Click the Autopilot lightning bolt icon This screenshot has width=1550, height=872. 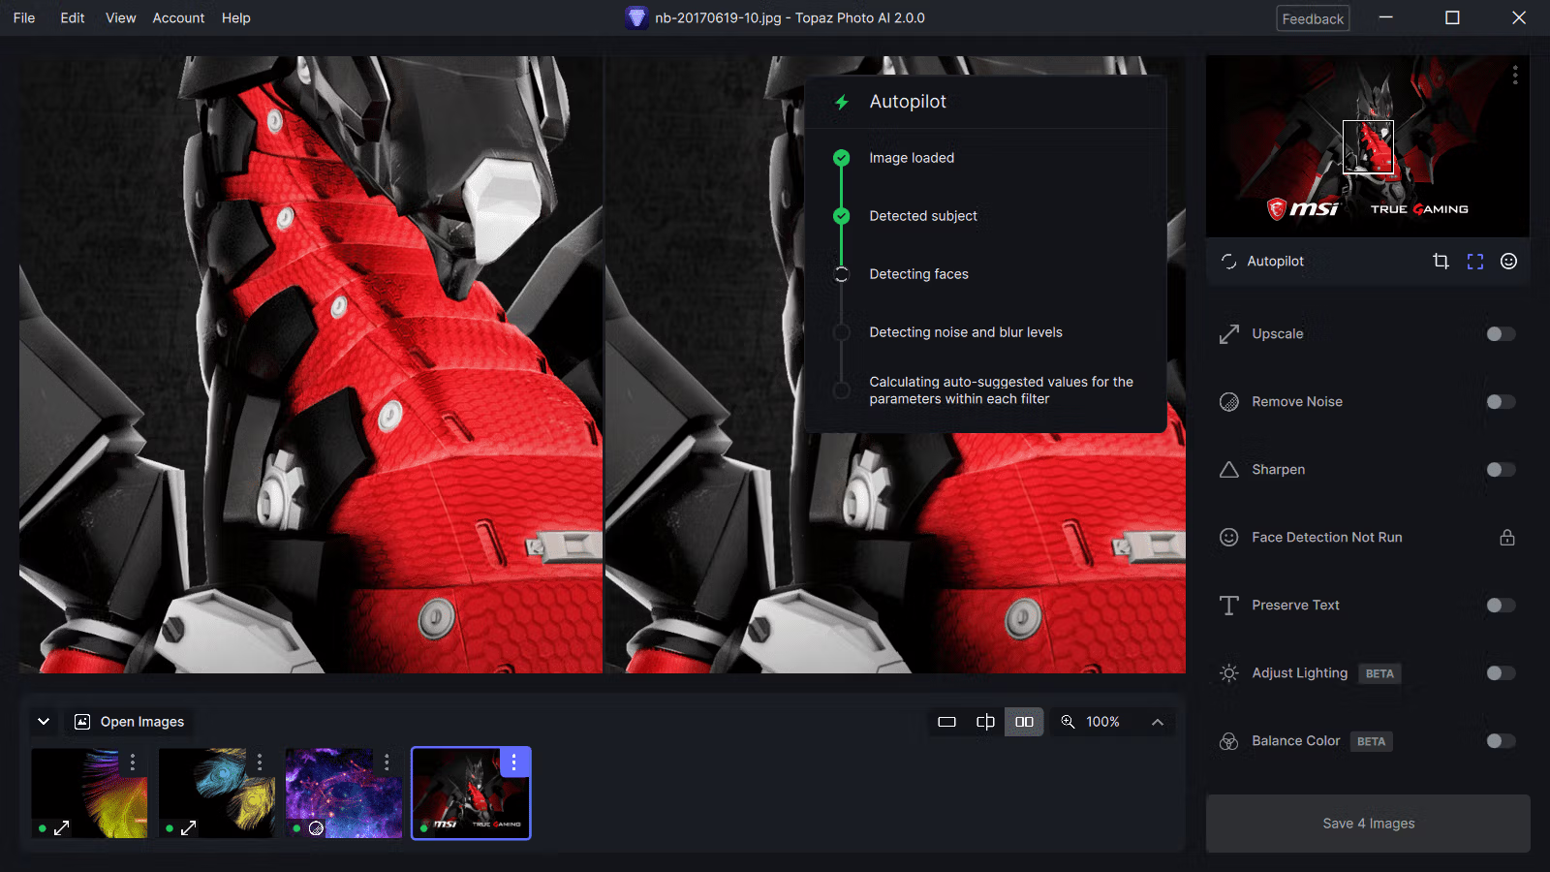(x=842, y=102)
